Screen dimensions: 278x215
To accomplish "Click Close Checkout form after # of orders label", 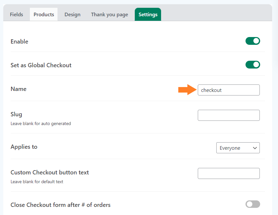I will click(60, 205).
